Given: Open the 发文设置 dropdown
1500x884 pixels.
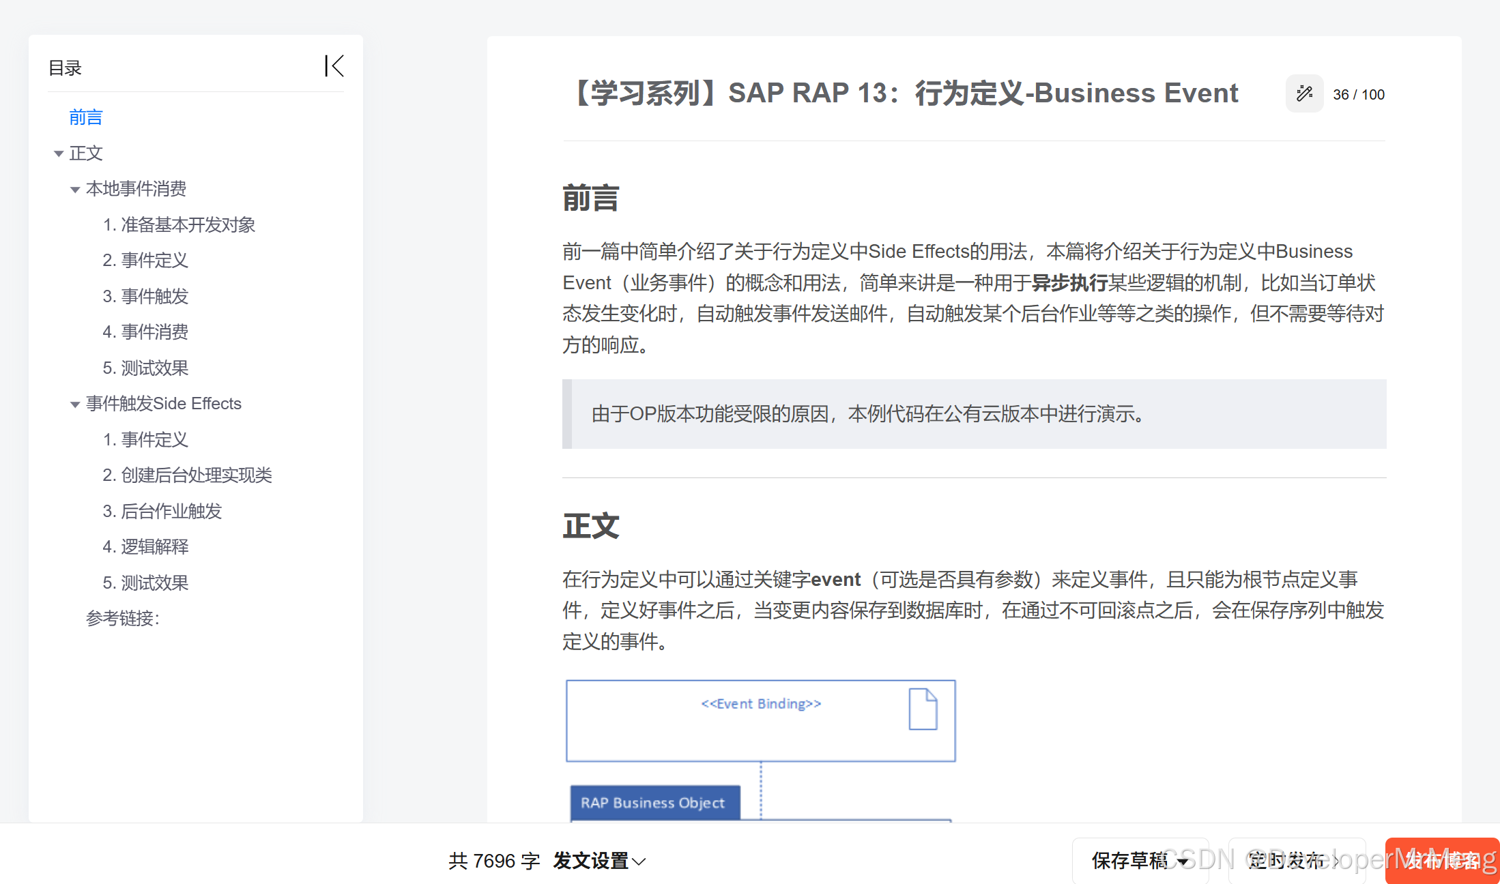Looking at the screenshot, I should 598,861.
